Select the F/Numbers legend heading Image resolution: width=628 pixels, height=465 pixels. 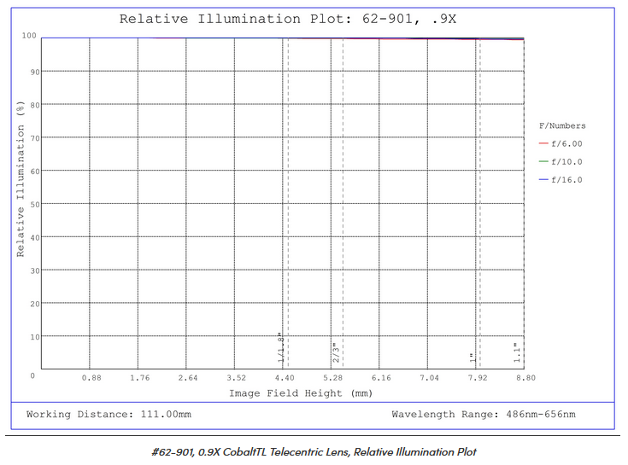click(x=561, y=126)
